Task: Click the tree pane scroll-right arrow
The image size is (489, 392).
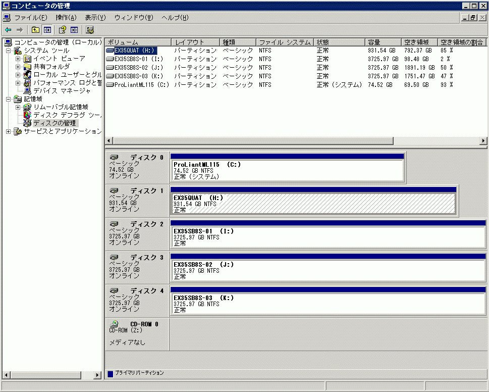Action: [x=97, y=375]
